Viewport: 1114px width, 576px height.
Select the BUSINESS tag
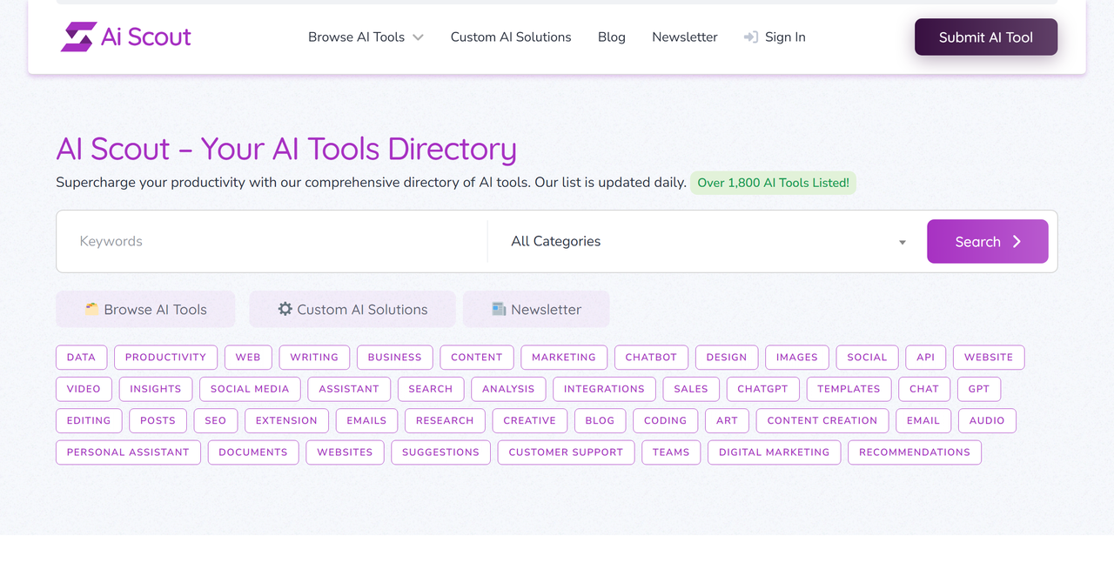[x=394, y=357]
